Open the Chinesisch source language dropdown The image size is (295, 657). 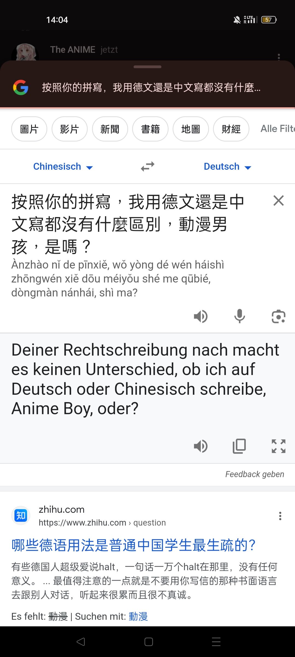pos(63,166)
